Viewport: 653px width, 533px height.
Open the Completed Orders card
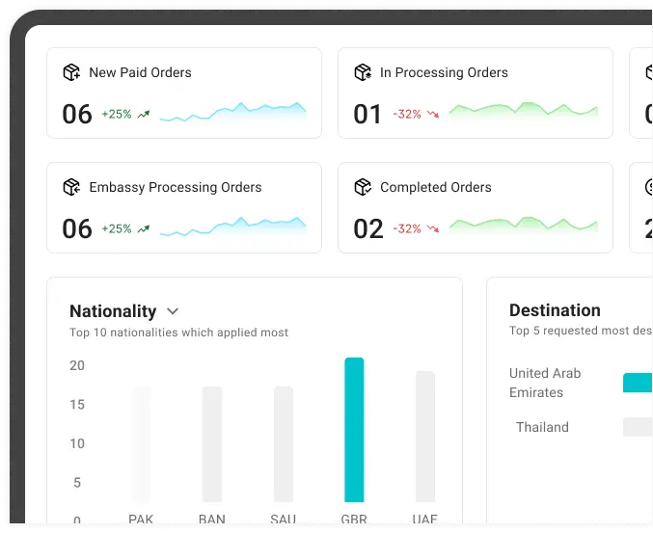click(x=475, y=207)
